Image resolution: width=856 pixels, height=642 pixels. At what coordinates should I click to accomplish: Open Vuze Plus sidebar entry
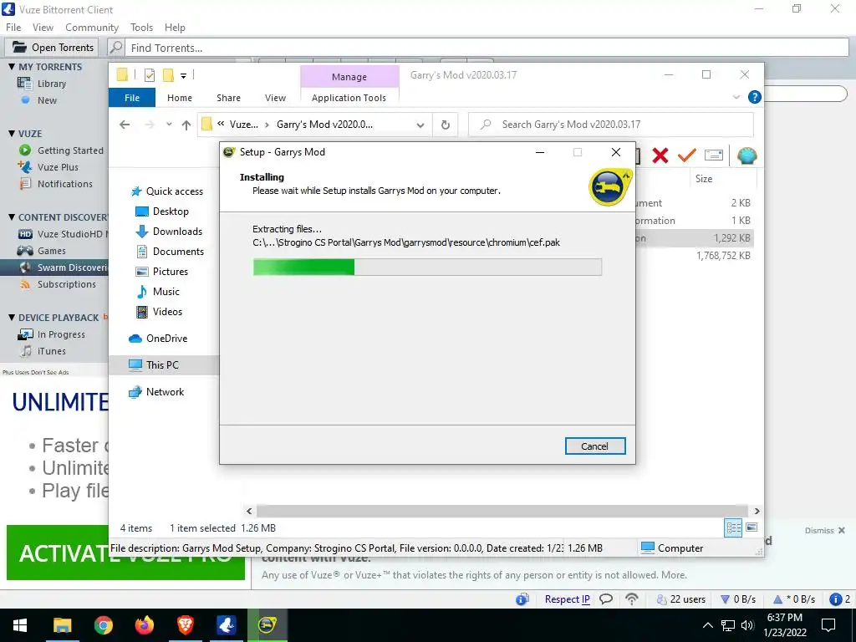(48, 167)
